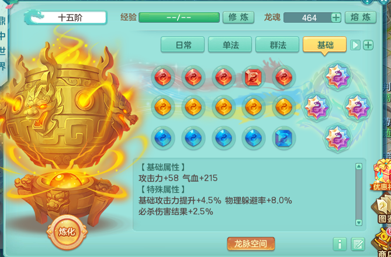Switch to the 群法 tab
Image resolution: width=391 pixels, height=257 pixels.
277,45
